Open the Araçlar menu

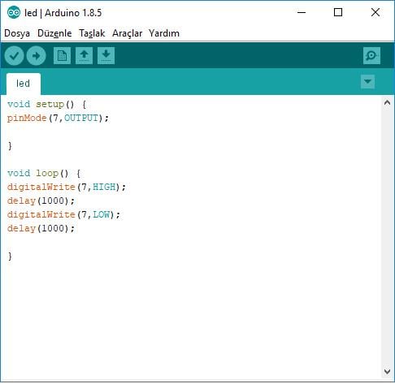click(x=127, y=33)
